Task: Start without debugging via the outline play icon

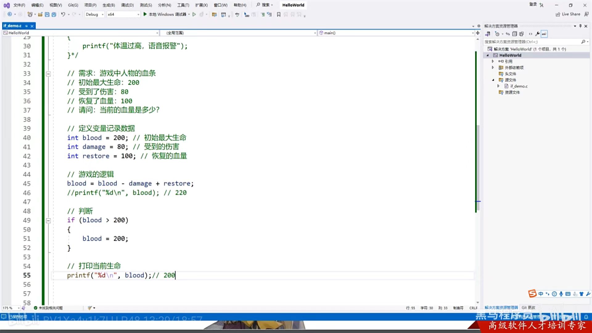Action: (194, 14)
